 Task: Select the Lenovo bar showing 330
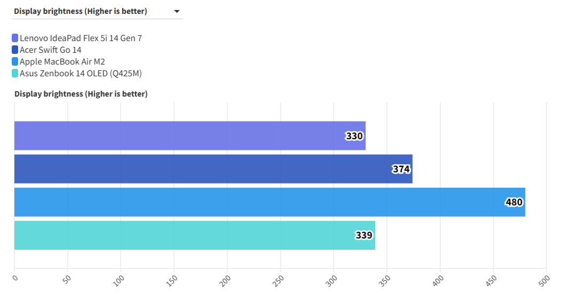[x=176, y=136]
